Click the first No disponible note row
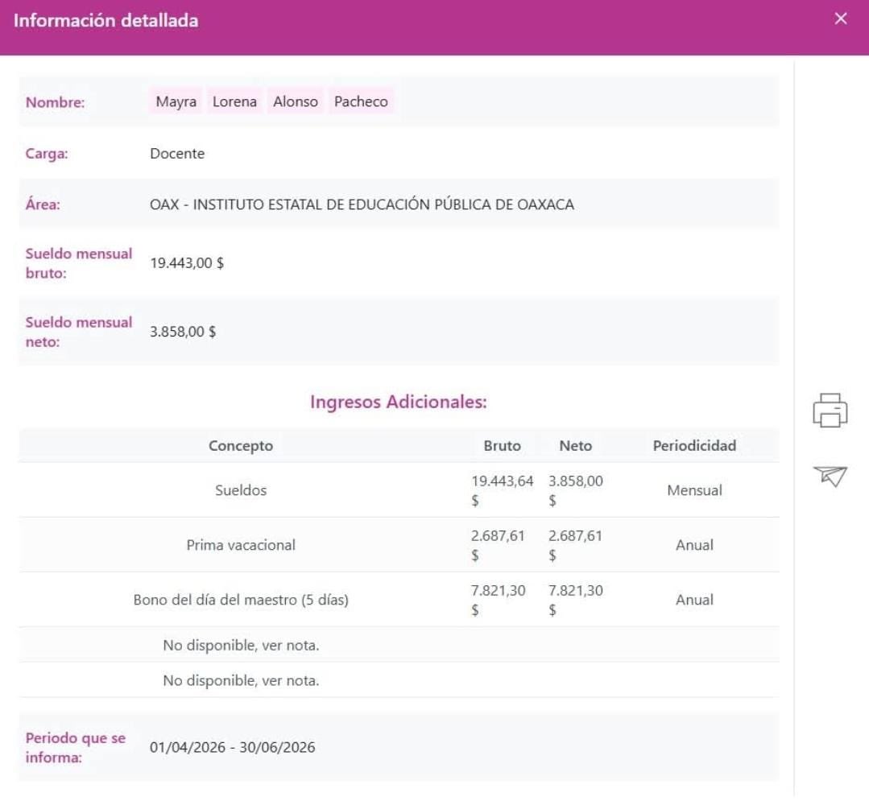 click(399, 645)
